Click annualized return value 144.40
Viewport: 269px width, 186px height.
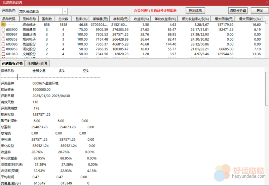pos(171,44)
